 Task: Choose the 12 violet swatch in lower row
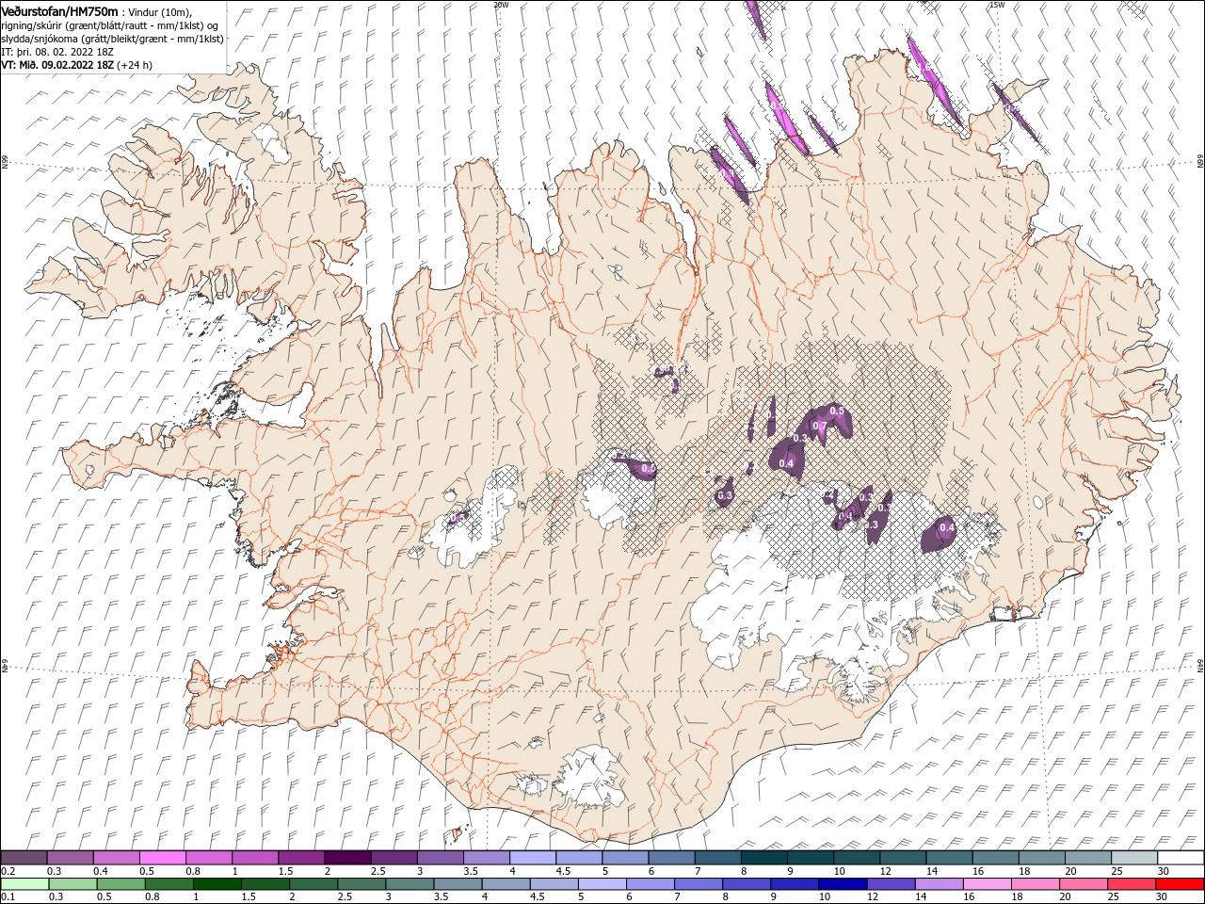click(x=891, y=884)
